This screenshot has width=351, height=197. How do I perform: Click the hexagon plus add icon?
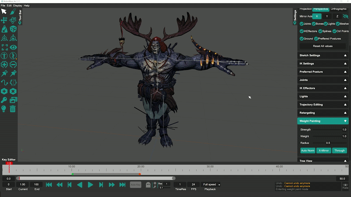[4, 91]
